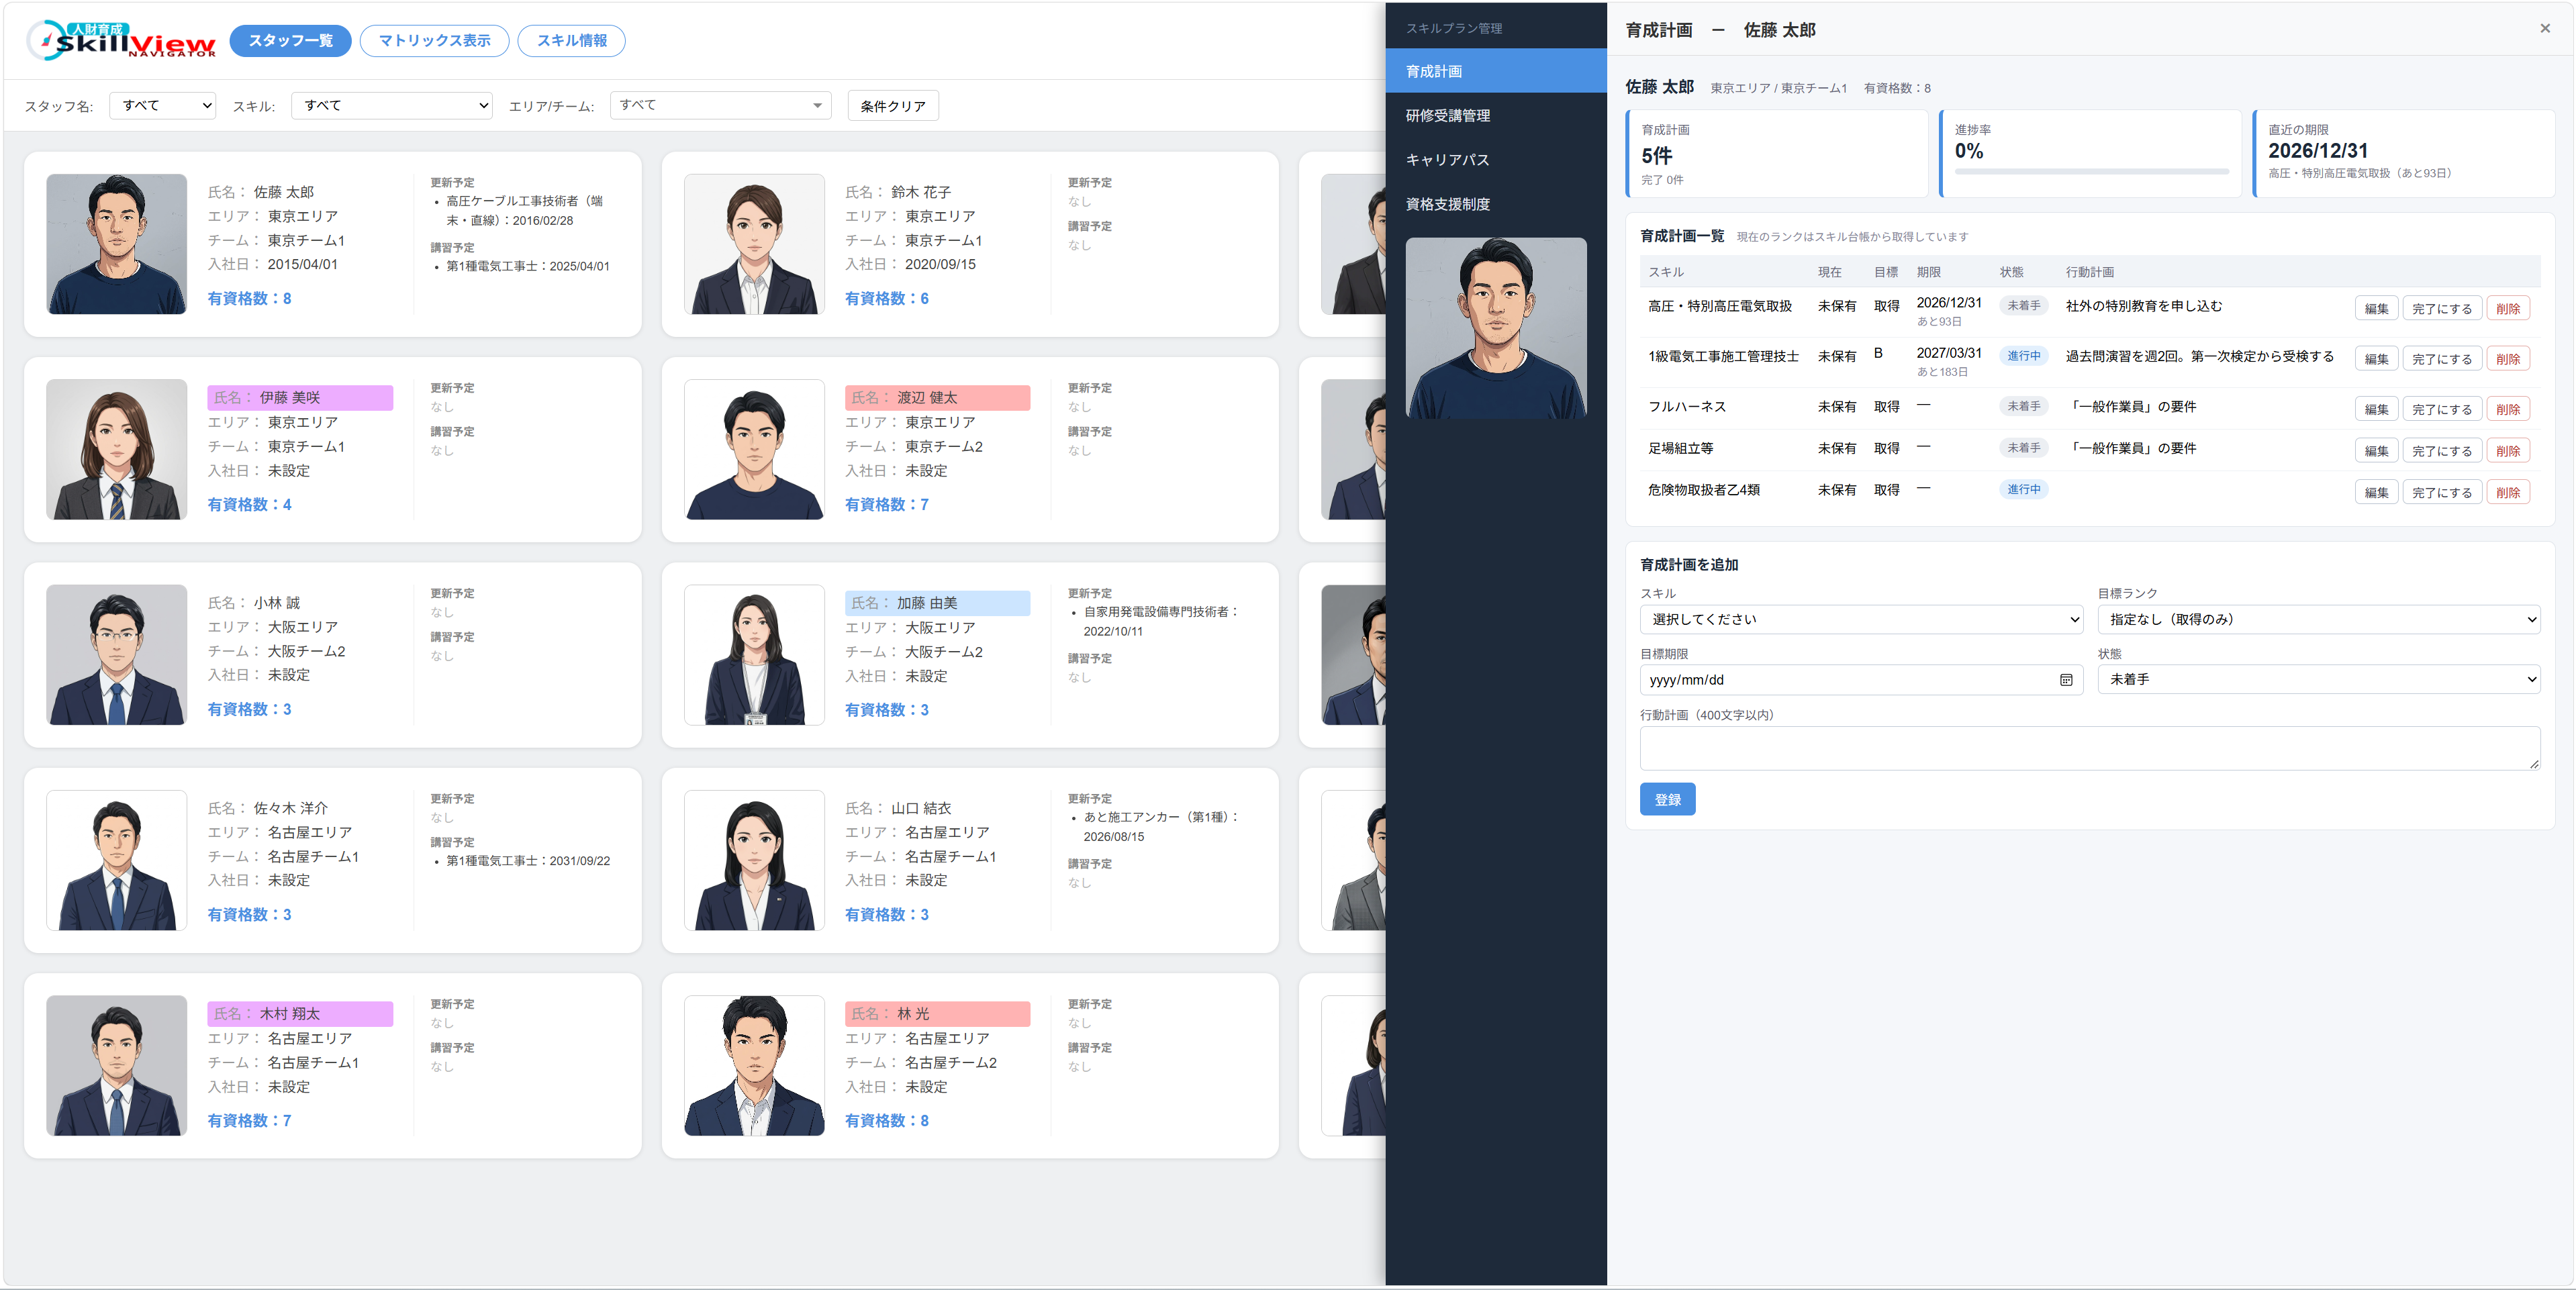The height and width of the screenshot is (1290, 2576).
Task: Open the スタッフ名 filter dropdown
Action: pyautogui.click(x=163, y=105)
